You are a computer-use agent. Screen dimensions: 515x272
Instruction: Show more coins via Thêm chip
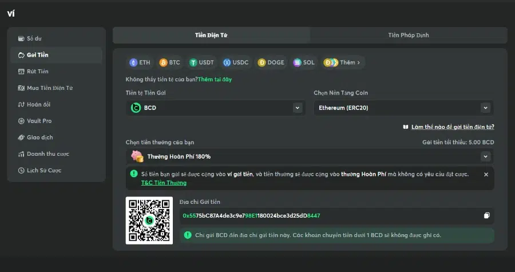[x=343, y=62]
